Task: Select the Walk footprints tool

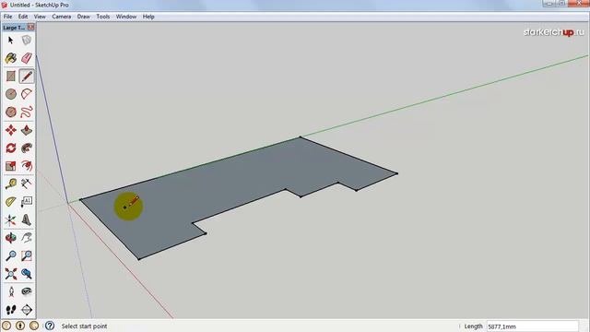Action: pos(10,310)
